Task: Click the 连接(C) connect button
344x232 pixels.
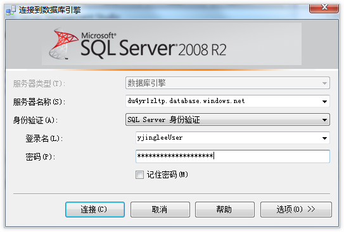Action: pyautogui.click(x=95, y=209)
